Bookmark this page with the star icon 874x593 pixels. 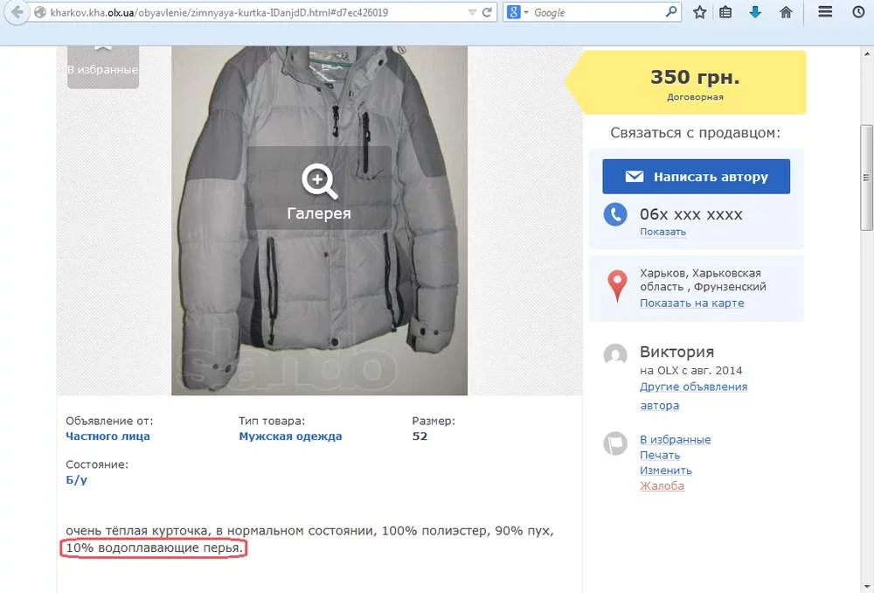[x=700, y=13]
